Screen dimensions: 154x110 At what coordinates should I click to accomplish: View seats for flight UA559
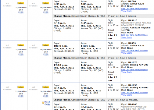[x=127, y=53]
